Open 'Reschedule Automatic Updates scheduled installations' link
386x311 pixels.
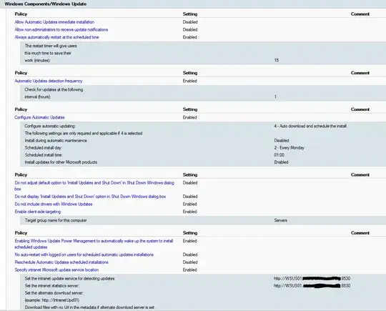(61, 262)
